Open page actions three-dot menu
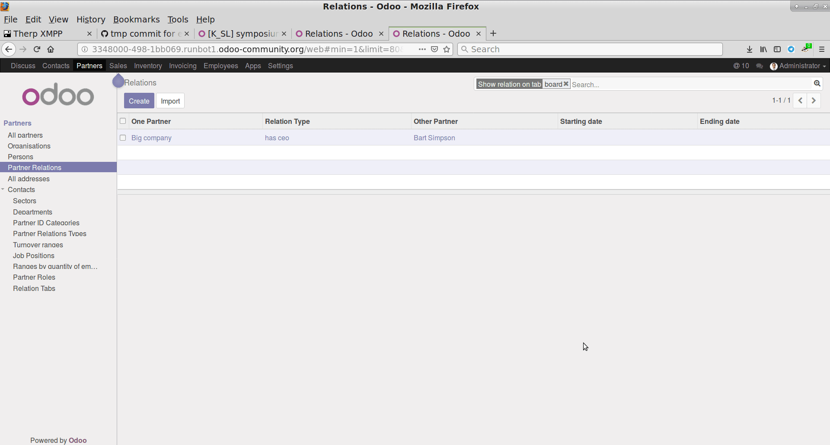 [422, 49]
